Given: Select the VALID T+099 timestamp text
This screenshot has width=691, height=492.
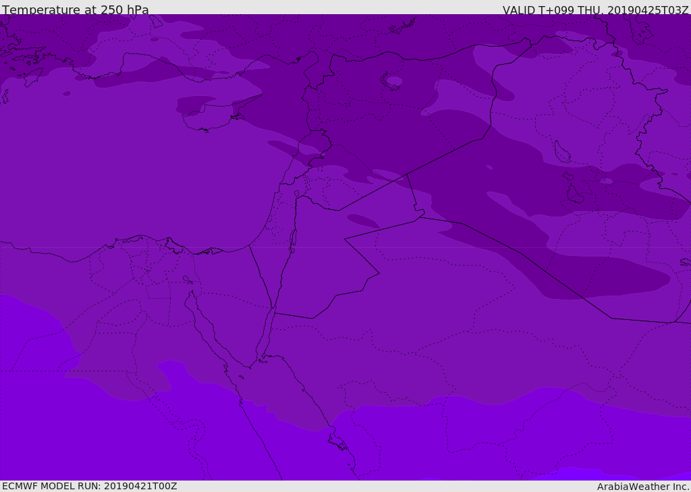Looking at the screenshot, I should [x=595, y=10].
